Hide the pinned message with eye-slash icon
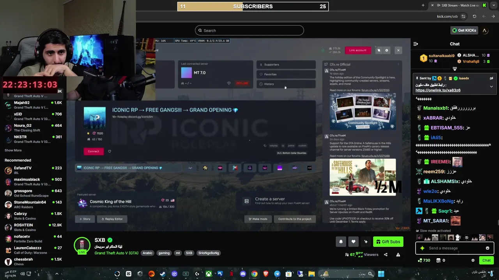Image resolution: width=499 pixels, height=280 pixels. coord(491,78)
